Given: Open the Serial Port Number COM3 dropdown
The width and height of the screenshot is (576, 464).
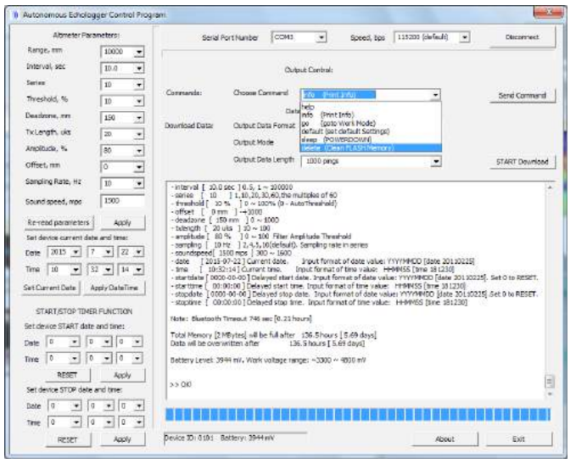Looking at the screenshot, I should [x=322, y=37].
